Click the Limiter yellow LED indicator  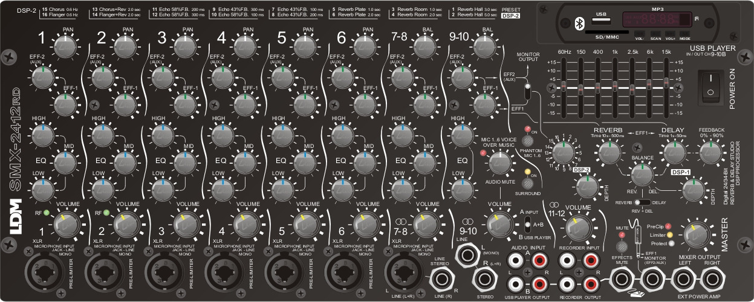pos(669,234)
